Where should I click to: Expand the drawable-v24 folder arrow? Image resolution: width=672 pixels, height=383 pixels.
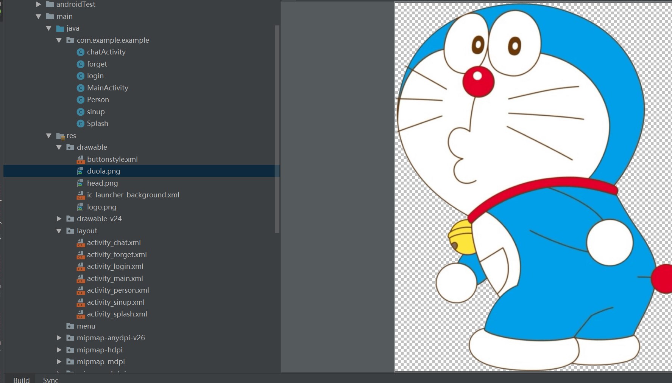59,219
